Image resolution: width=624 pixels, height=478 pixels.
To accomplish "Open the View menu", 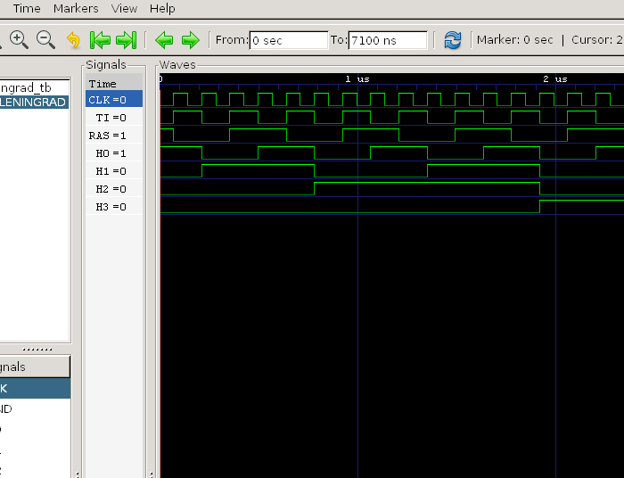I will pos(124,8).
